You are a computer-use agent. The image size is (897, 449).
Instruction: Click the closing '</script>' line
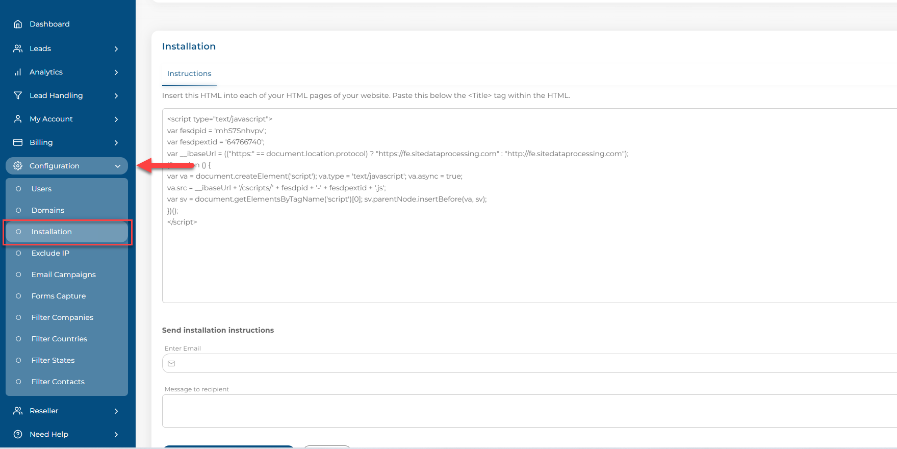click(x=182, y=222)
